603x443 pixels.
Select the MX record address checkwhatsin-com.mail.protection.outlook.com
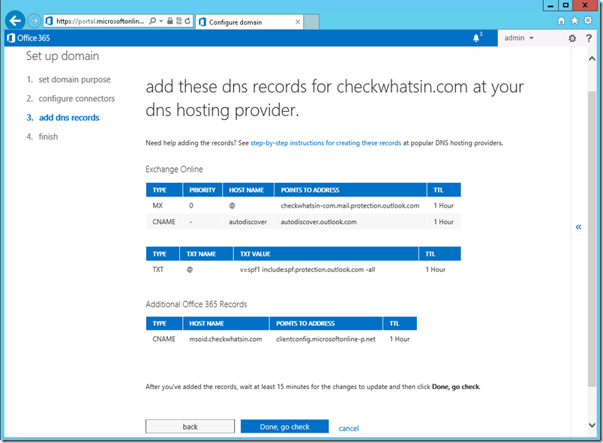(x=350, y=206)
